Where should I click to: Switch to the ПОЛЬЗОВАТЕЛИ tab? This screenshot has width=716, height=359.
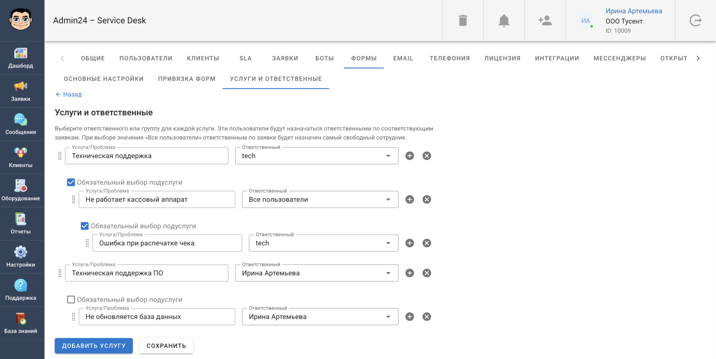click(146, 58)
